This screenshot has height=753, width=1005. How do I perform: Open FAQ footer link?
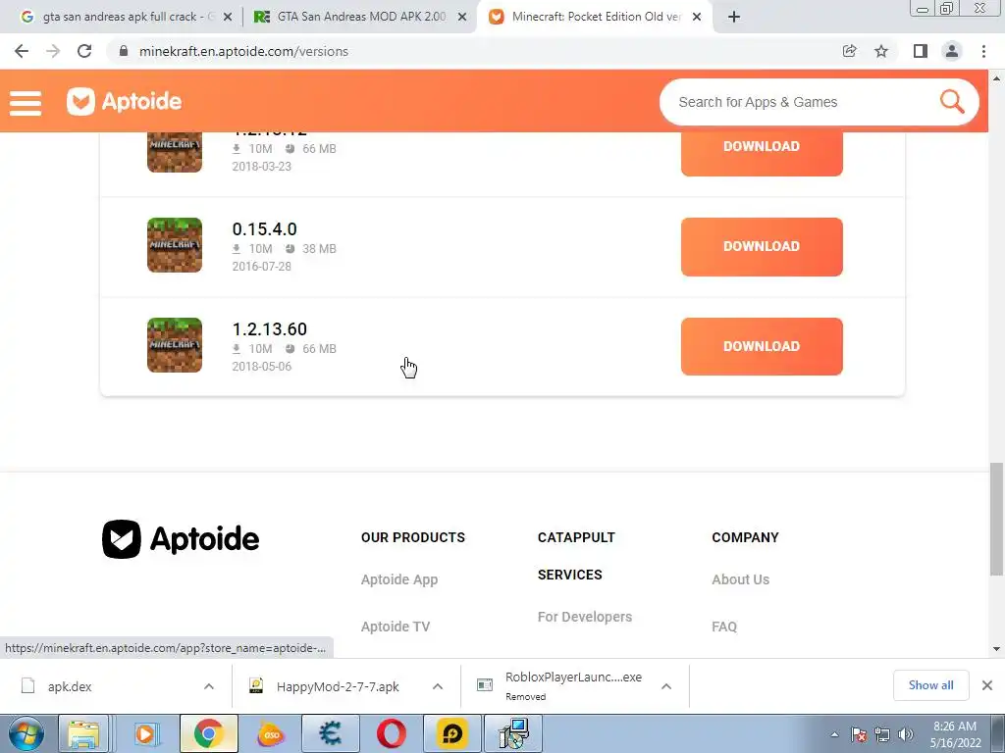724,627
